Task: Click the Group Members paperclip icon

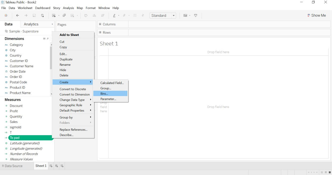Action: pyautogui.click(x=124, y=16)
